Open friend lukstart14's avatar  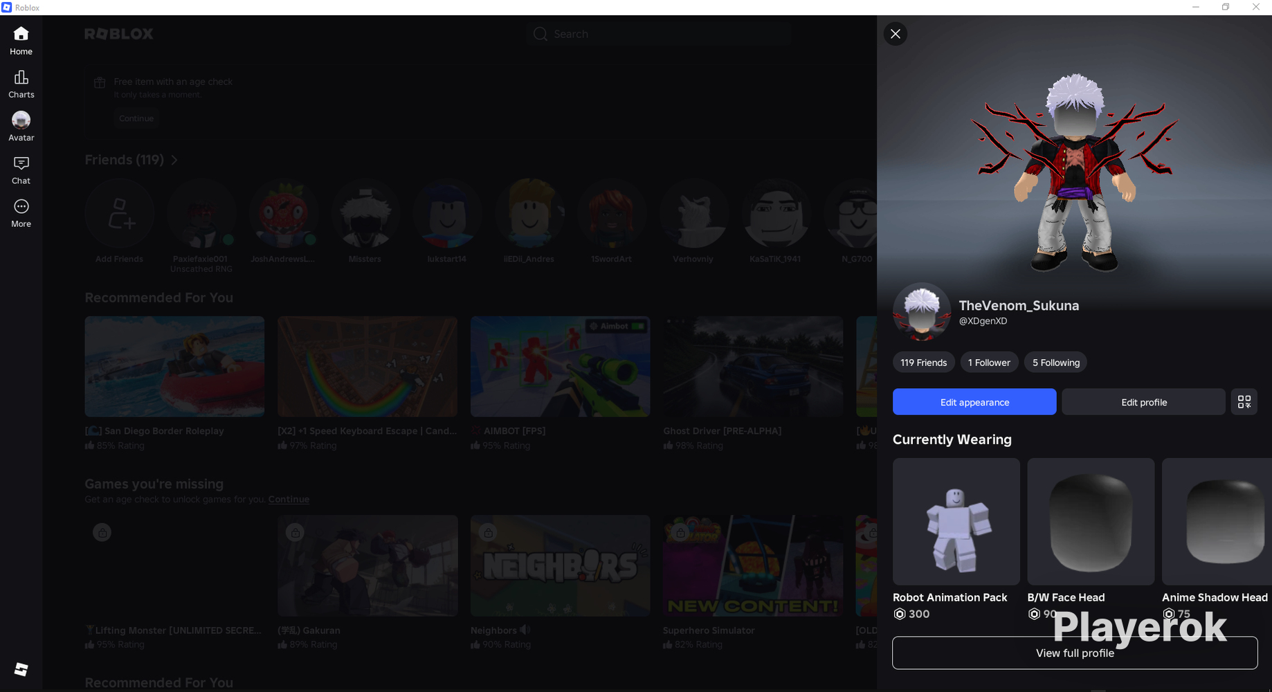coord(447,213)
